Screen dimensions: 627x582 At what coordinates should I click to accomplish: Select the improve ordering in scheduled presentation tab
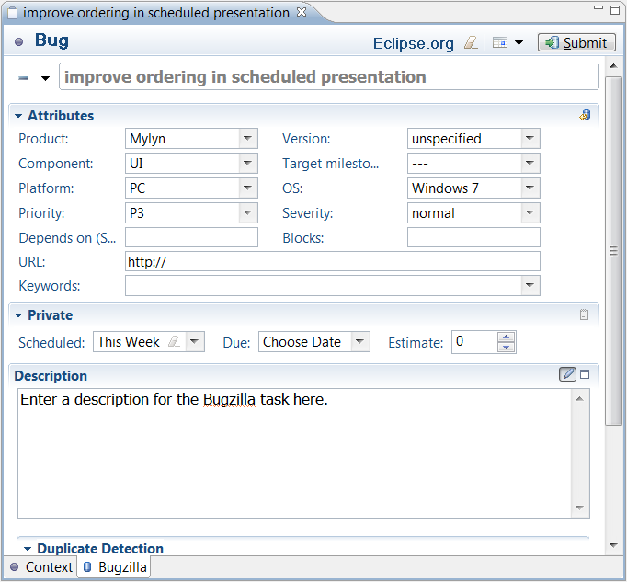pyautogui.click(x=156, y=13)
